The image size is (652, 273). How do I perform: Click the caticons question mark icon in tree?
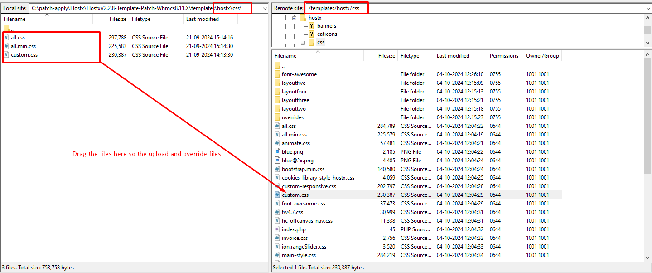coord(311,34)
